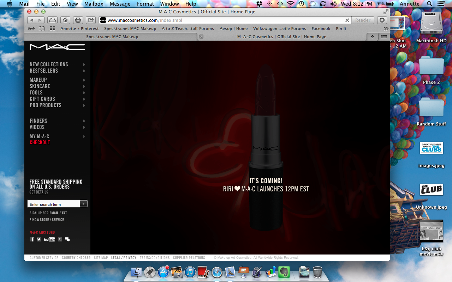Close the M·A·C Cosmetics tab
This screenshot has width=452, height=282.
coord(201,37)
